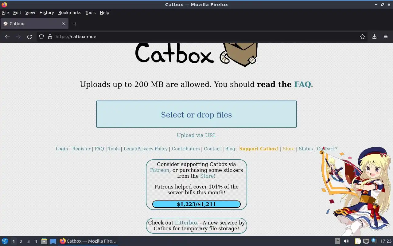
Task: Show site security via the padlock icon
Action: (50, 37)
